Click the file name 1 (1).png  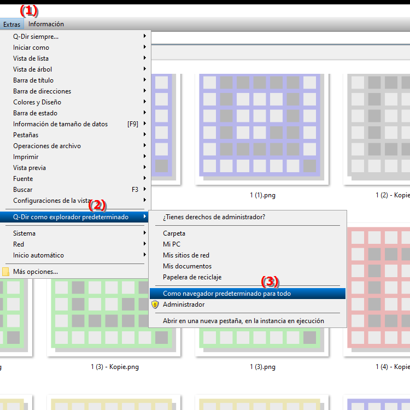pos(262,195)
